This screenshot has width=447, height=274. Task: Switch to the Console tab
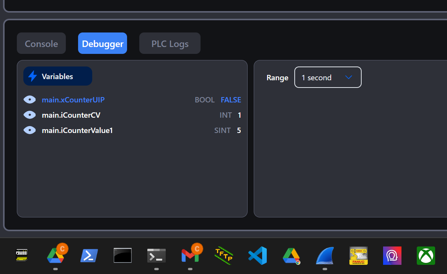click(41, 44)
